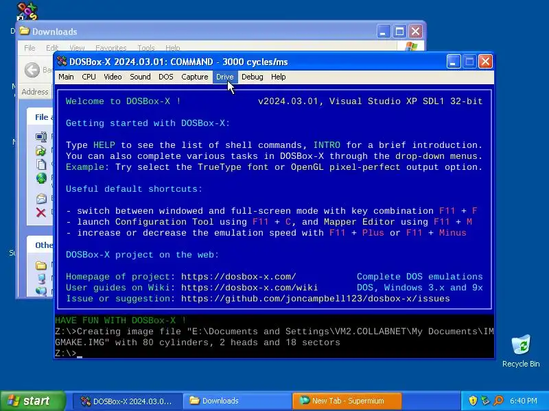Screen dimensions: 549x411
Task: Maximize the Downloads window
Action: coord(399,32)
